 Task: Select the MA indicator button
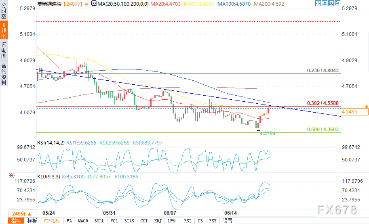point(69,221)
